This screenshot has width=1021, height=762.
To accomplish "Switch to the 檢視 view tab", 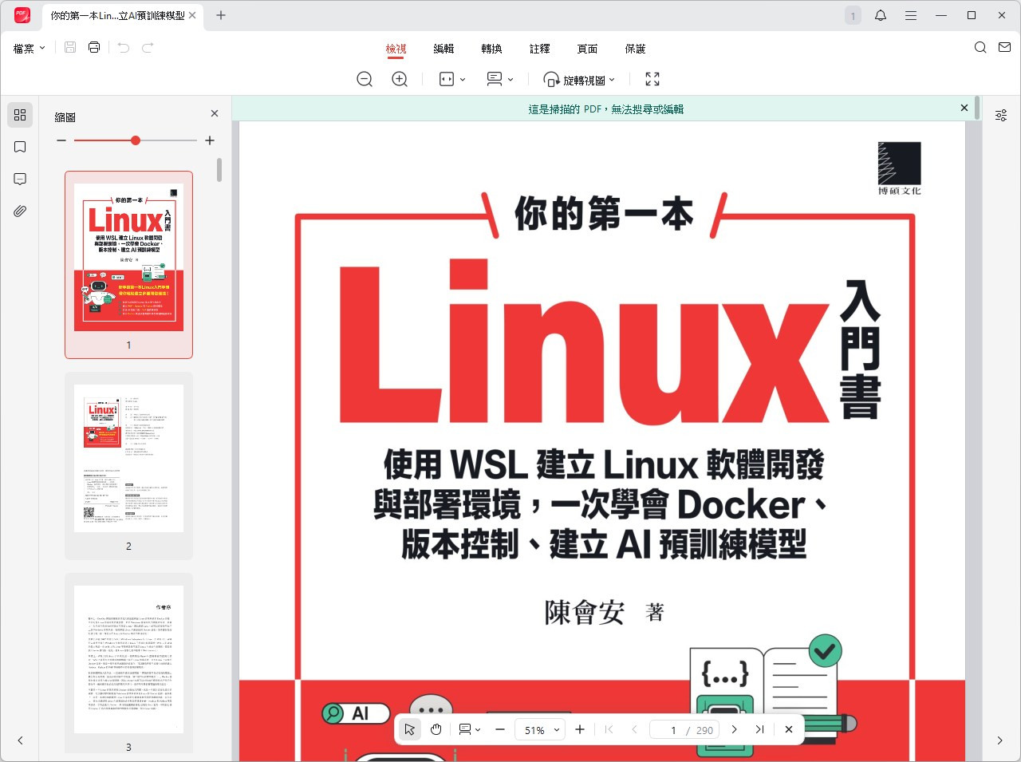I will click(x=396, y=49).
